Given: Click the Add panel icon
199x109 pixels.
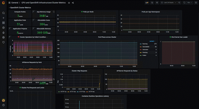Looking at the screenshot, I should pos(147,3).
